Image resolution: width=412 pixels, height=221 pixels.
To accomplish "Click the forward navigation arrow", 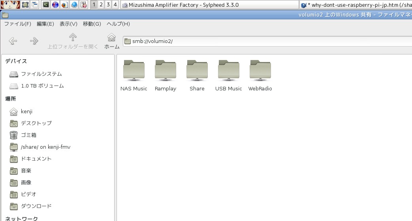I will tap(34, 41).
